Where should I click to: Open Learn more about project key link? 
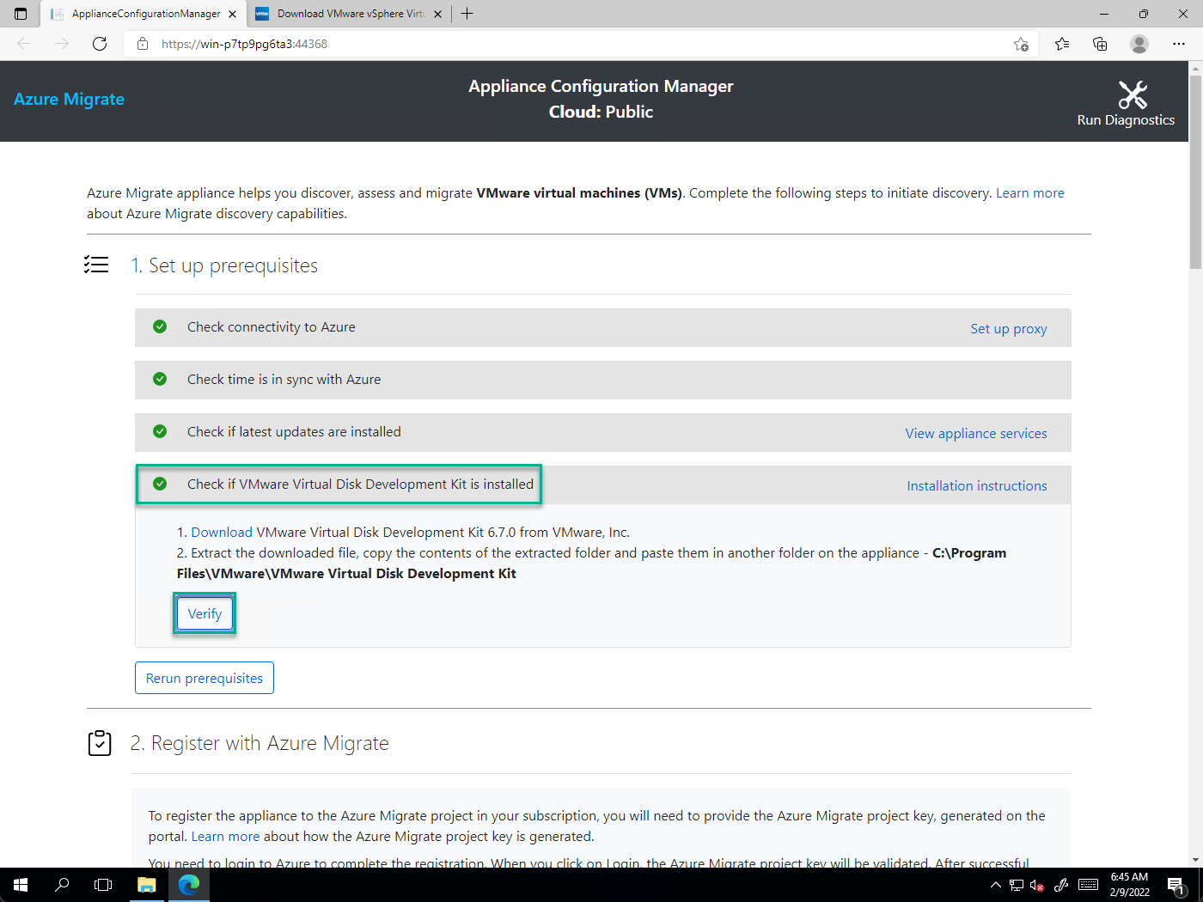coord(225,837)
